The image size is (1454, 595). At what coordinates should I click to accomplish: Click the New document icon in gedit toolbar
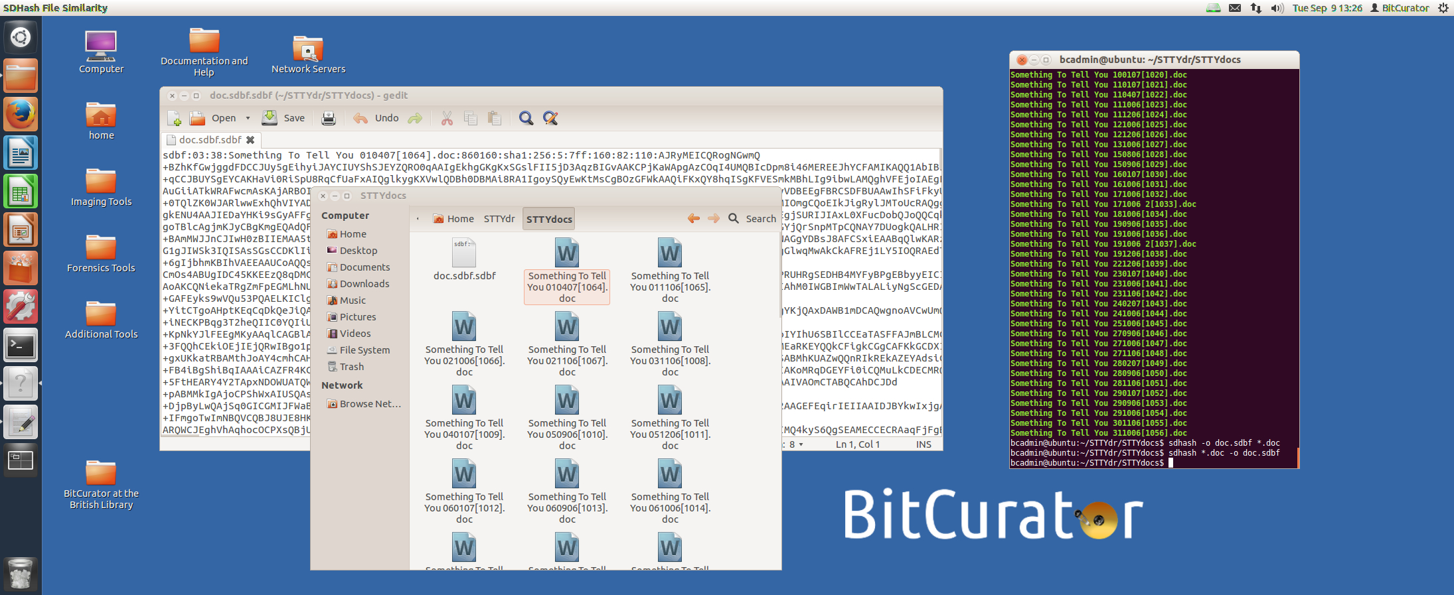click(174, 118)
